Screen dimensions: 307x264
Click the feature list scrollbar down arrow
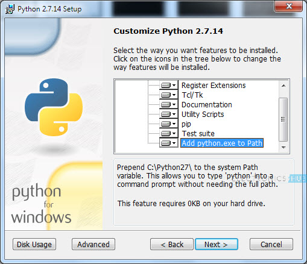[283, 148]
